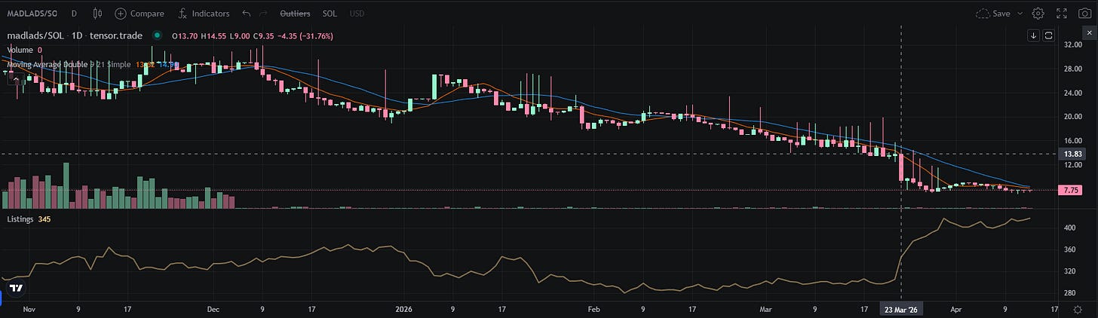The height and width of the screenshot is (318, 1098).
Task: Click the Feb time axis label
Action: (x=593, y=309)
